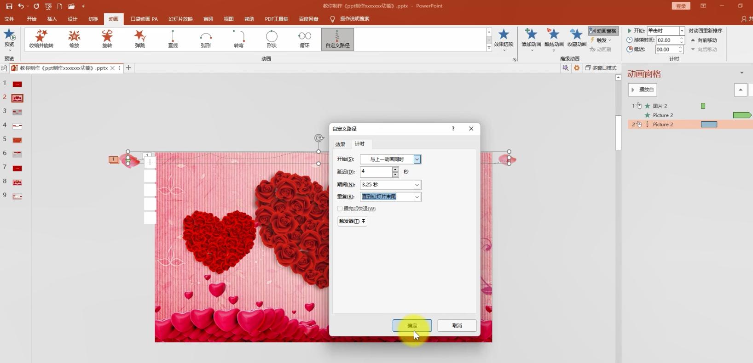Viewport: 753px width, 363px height.
Task: Select the 弹跳 bounce animation effect
Action: point(140,39)
